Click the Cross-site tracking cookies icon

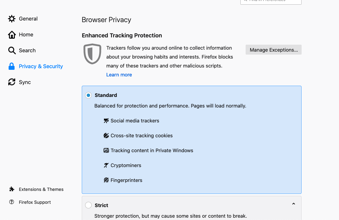[x=106, y=136]
